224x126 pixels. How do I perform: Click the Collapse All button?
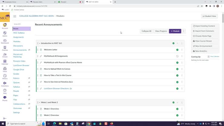click(147, 31)
